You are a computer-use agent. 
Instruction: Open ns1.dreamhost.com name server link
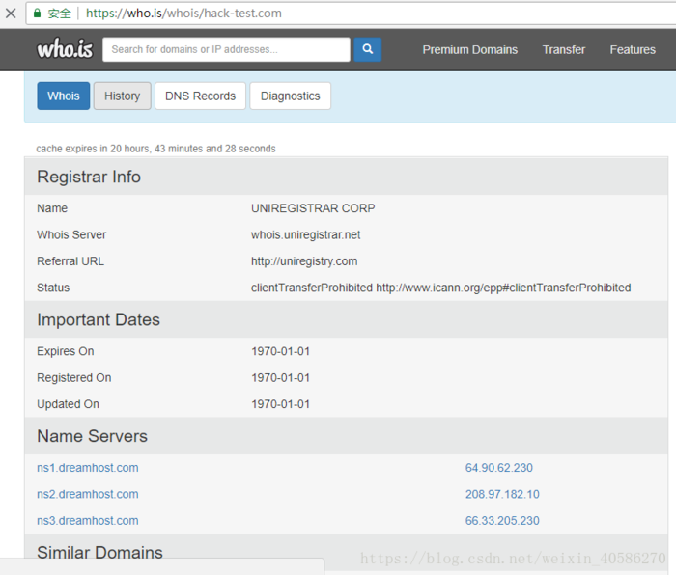[88, 468]
